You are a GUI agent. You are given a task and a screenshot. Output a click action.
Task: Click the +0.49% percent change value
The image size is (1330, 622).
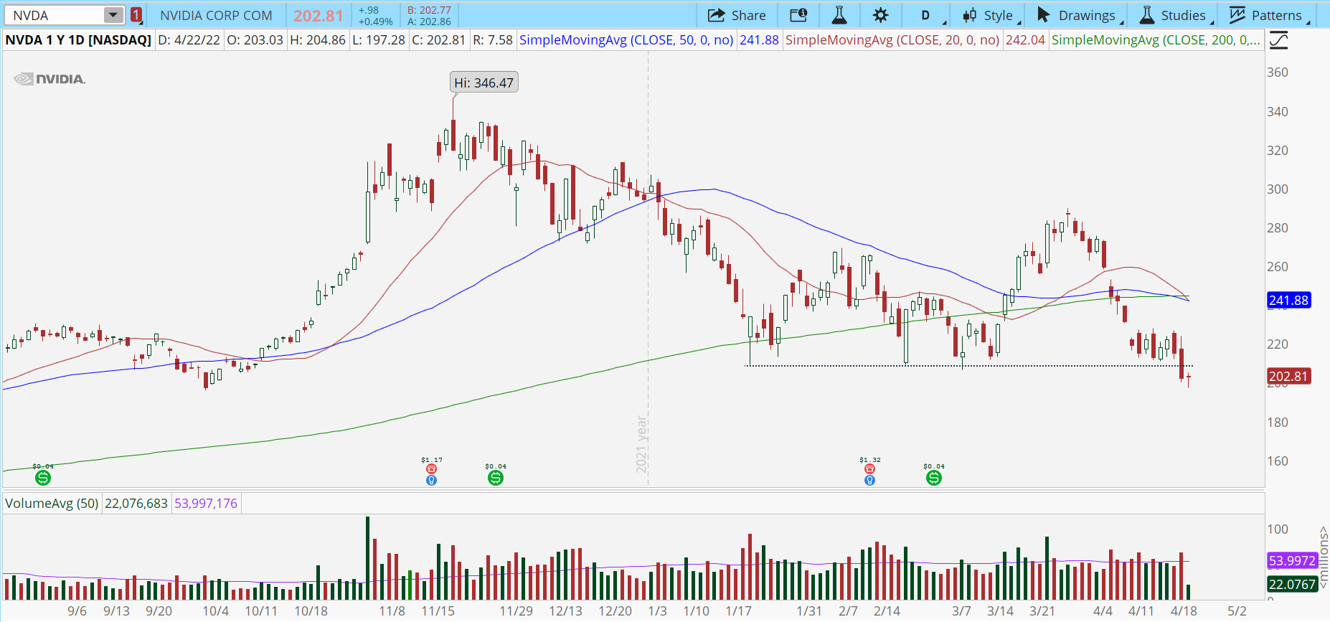click(x=376, y=22)
